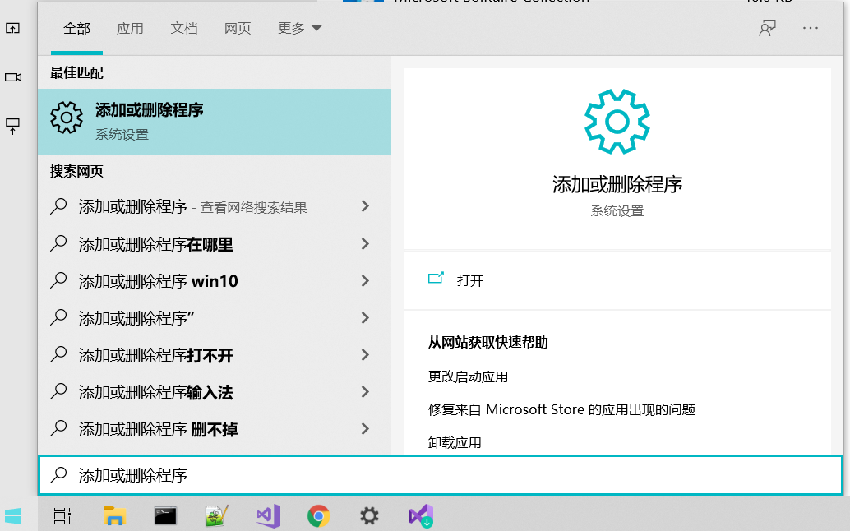Switch to the 网页 tab
The width and height of the screenshot is (850, 531).
(x=237, y=27)
